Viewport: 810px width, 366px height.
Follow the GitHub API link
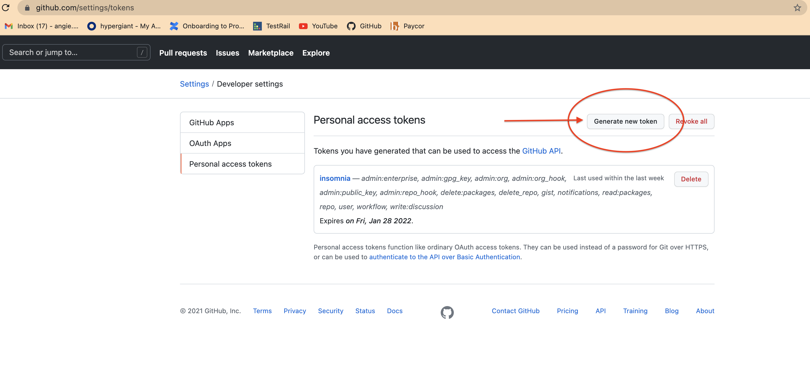[x=541, y=151]
